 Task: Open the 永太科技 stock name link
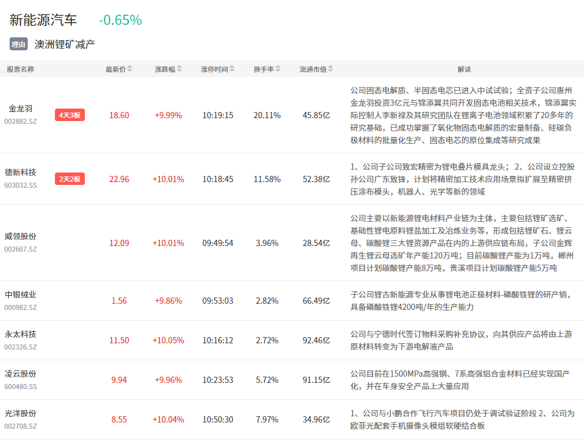20,334
